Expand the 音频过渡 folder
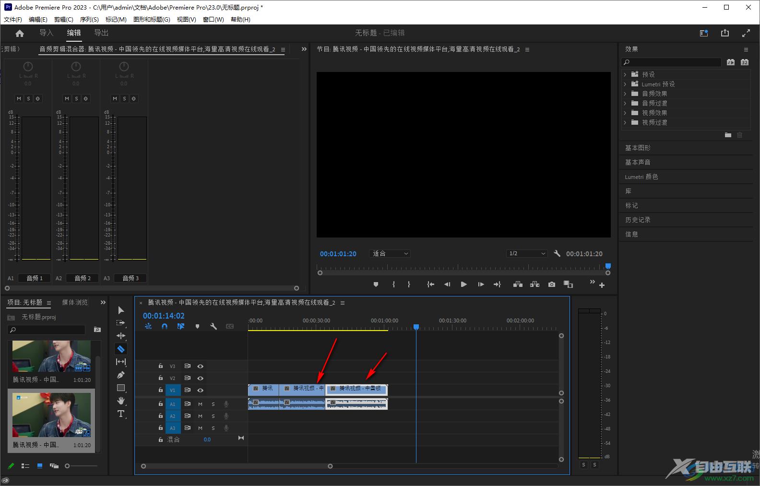 pyautogui.click(x=625, y=103)
